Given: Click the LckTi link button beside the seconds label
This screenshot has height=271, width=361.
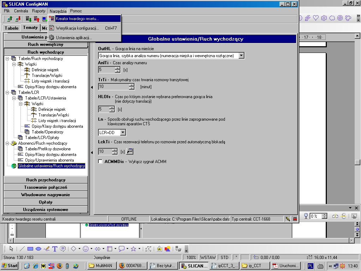Looking at the screenshot, I should [130, 151].
